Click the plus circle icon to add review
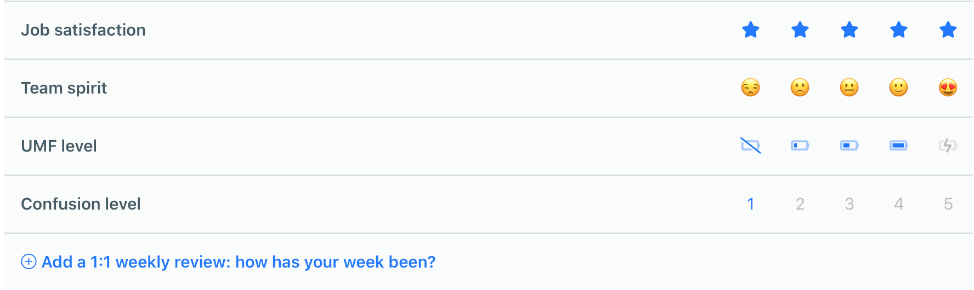 tap(29, 262)
